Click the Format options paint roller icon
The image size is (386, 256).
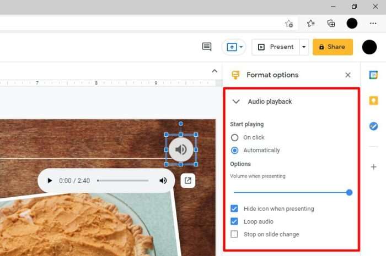[235, 75]
